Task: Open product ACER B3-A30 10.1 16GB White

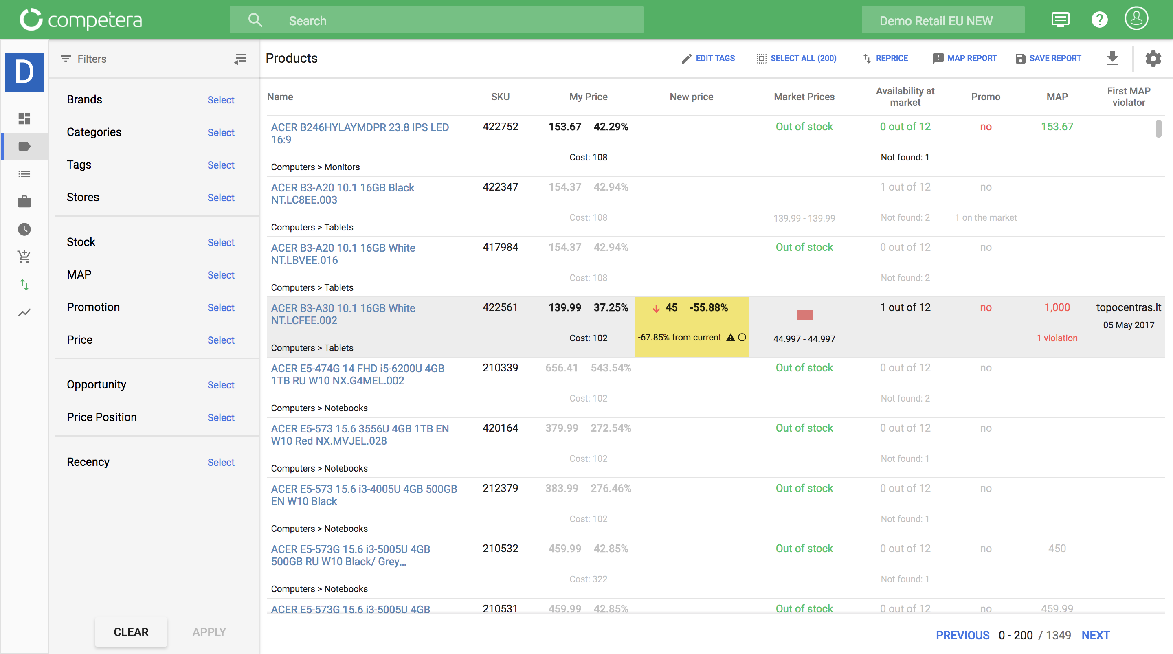Action: click(x=343, y=314)
